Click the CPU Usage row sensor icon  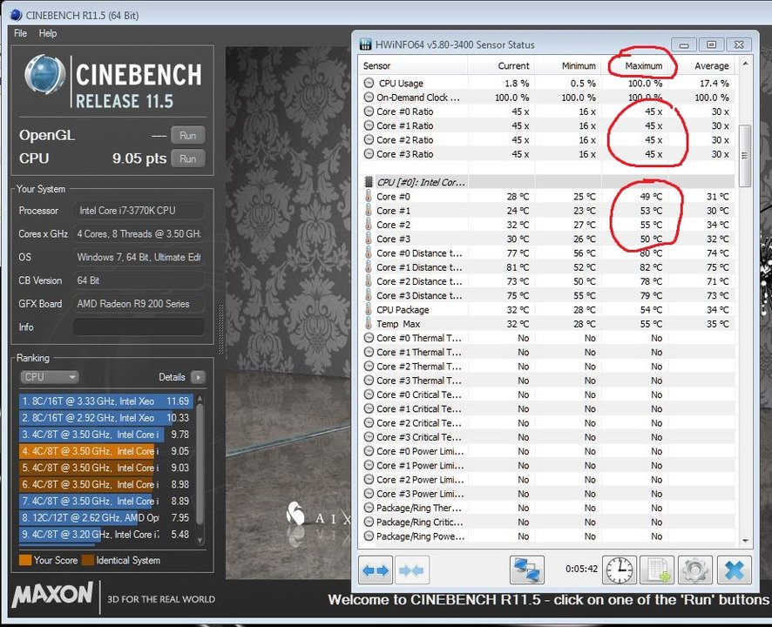pyautogui.click(x=369, y=84)
